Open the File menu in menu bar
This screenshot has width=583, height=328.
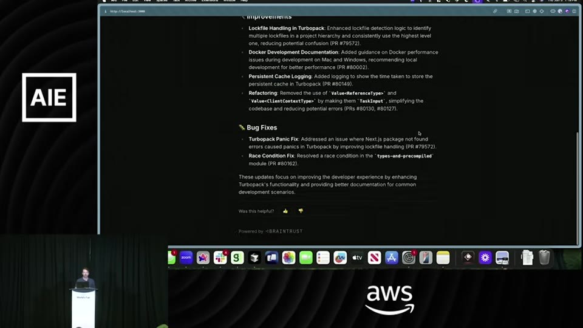[124, 1]
